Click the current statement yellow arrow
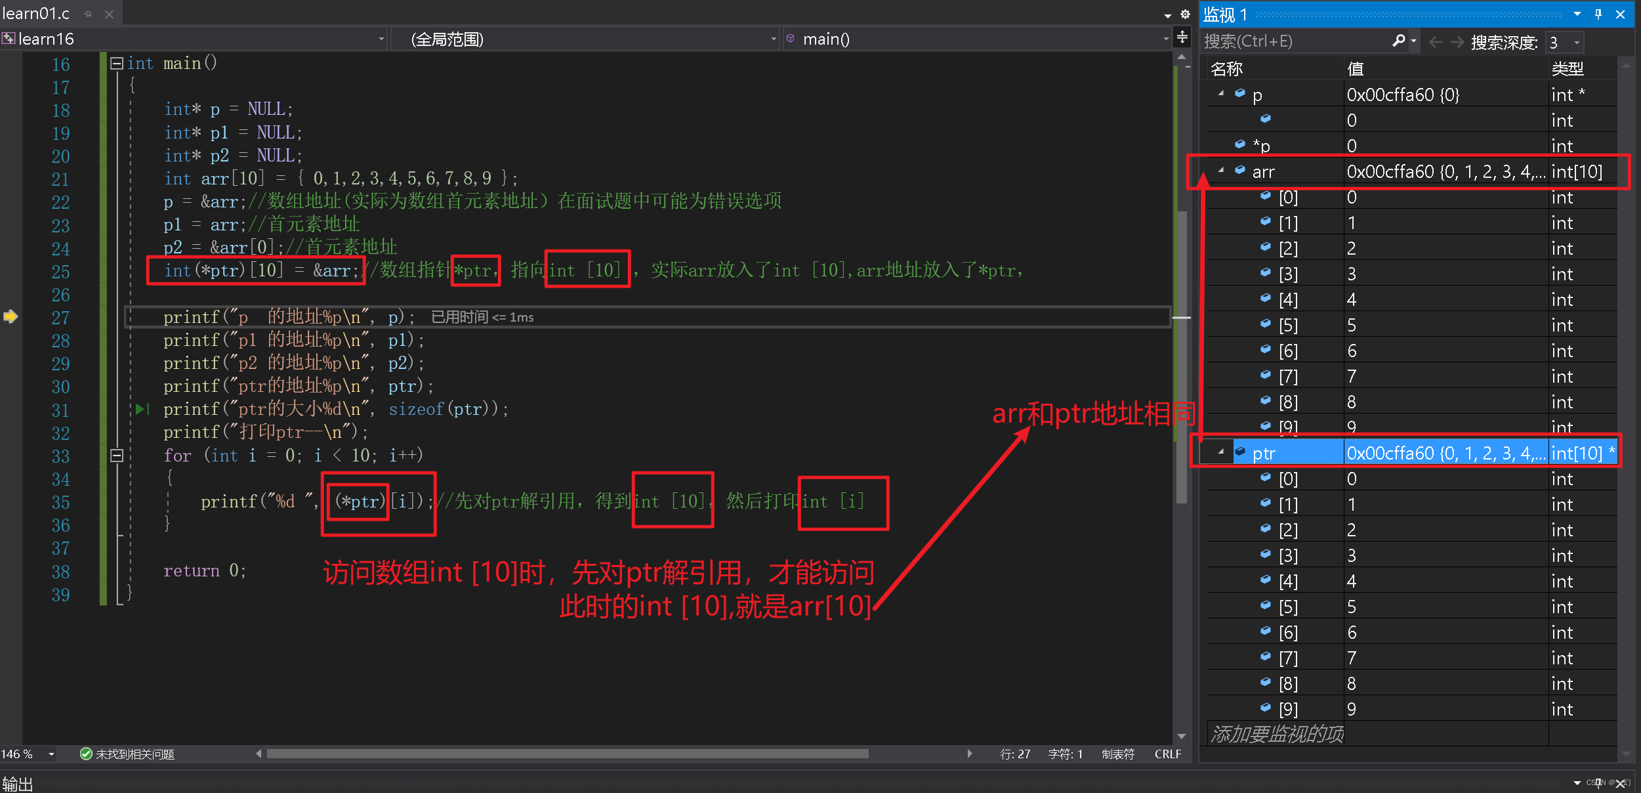1641x793 pixels. pos(10,316)
